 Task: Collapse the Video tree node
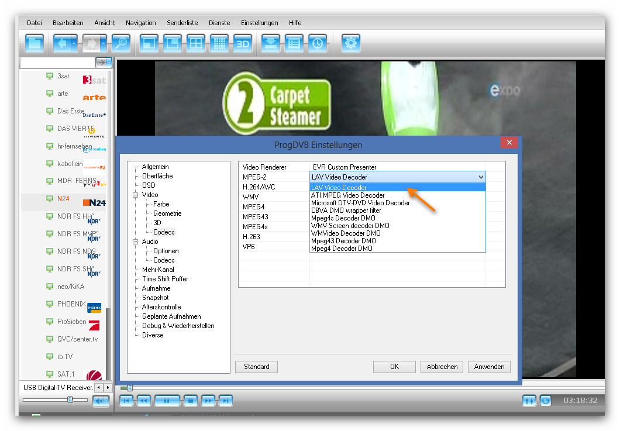[136, 195]
